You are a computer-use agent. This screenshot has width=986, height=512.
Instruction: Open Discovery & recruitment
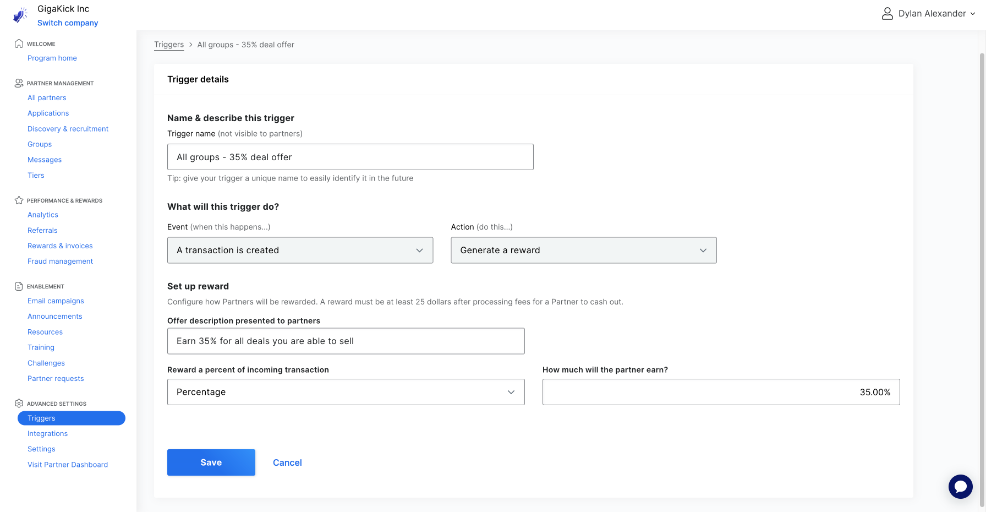68,129
